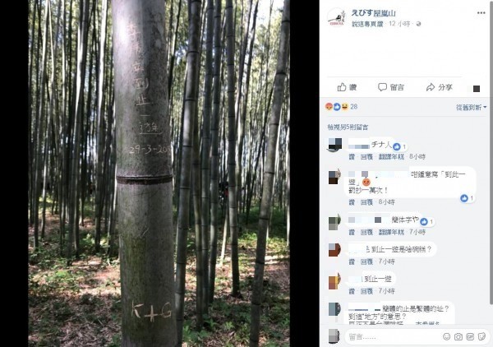
Task: Open the えびす屋嵐山 page name link
Action: (373, 13)
